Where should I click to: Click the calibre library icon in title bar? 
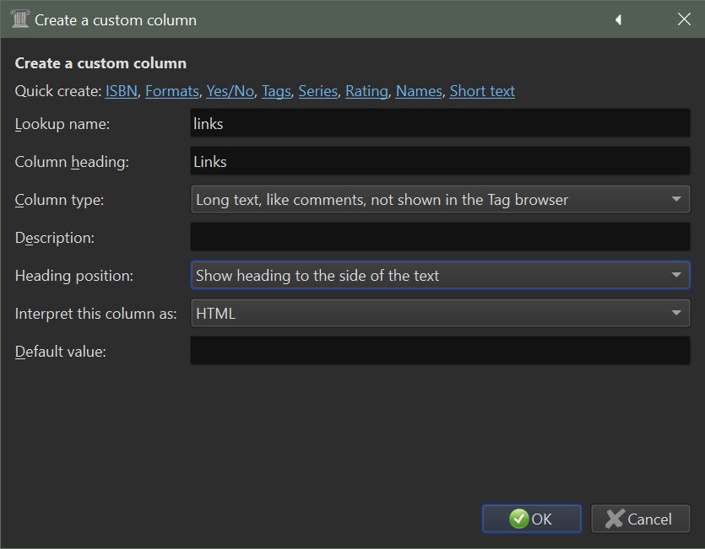[20, 19]
